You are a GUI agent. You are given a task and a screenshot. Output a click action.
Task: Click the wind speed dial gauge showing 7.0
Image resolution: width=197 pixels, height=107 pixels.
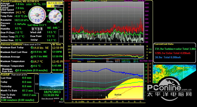[x=37, y=15]
